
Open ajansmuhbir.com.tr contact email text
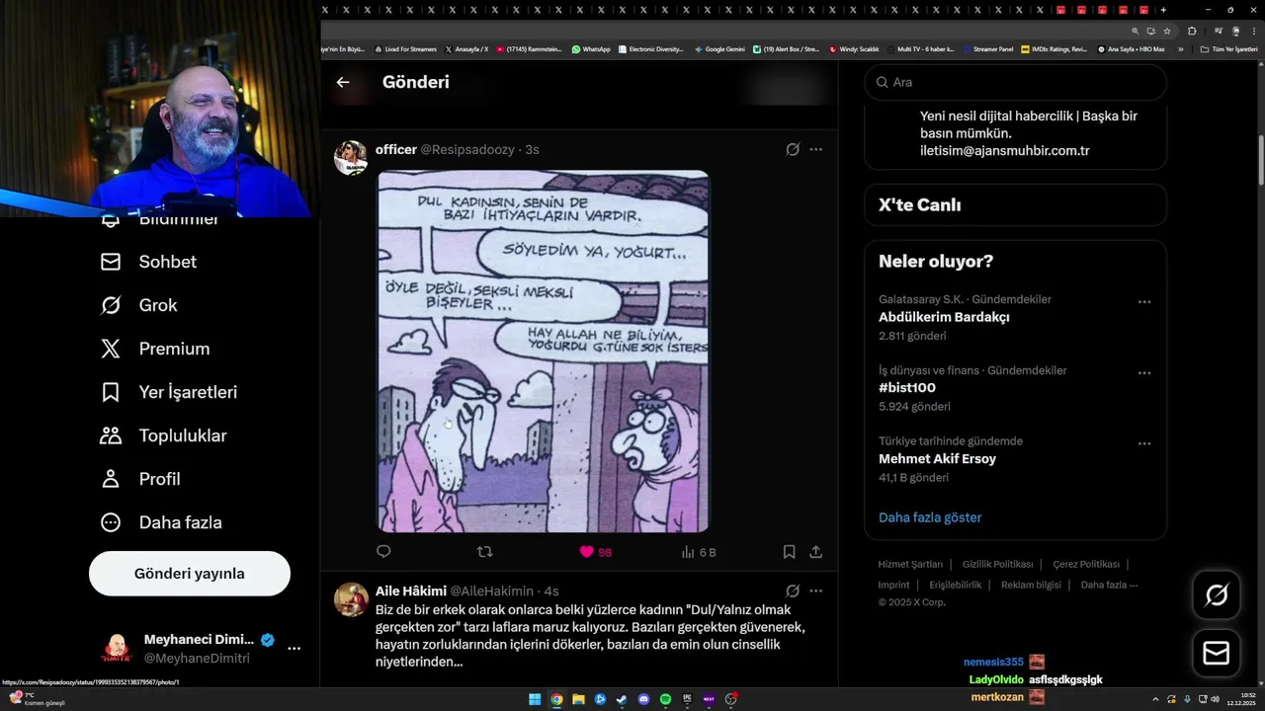1005,151
